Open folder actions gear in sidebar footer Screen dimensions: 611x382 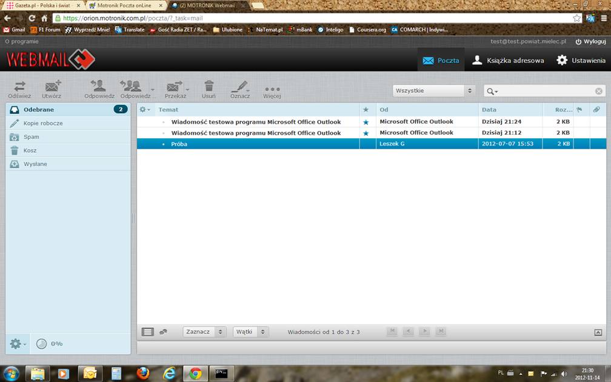pyautogui.click(x=16, y=344)
